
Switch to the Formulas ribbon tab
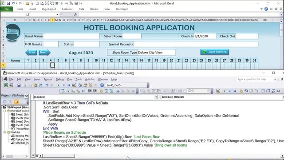pyautogui.click(x=67, y=9)
